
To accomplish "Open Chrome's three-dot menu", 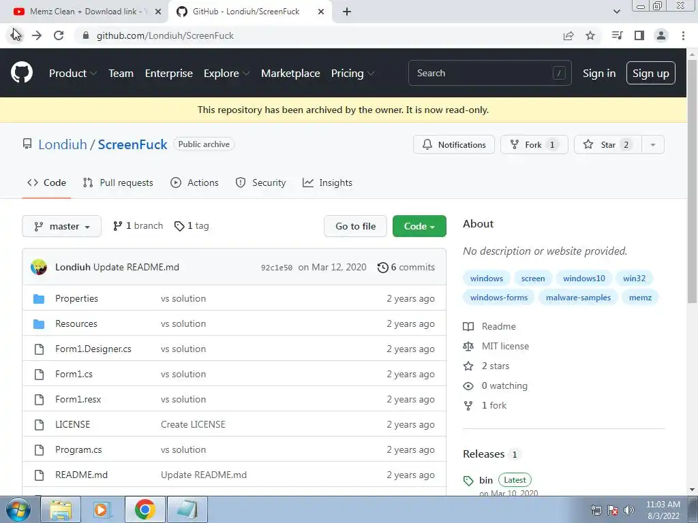I will click(683, 35).
